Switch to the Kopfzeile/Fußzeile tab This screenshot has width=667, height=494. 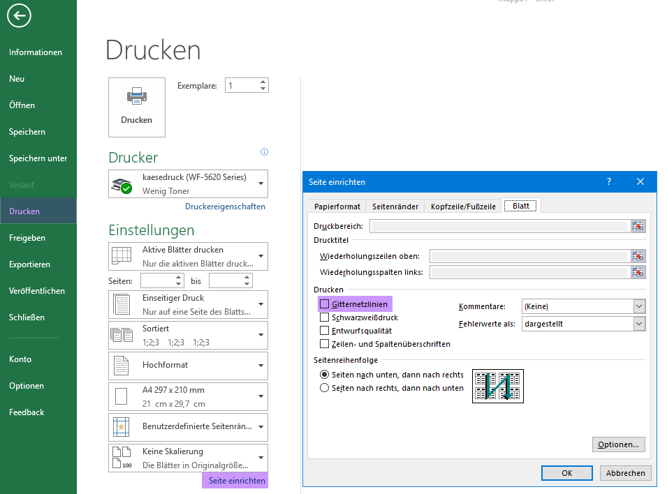click(463, 207)
